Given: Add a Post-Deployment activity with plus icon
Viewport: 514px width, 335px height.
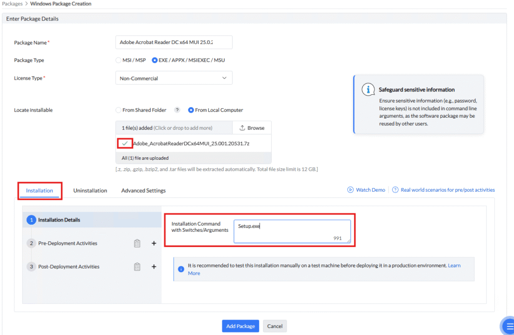Looking at the screenshot, I should tap(154, 267).
